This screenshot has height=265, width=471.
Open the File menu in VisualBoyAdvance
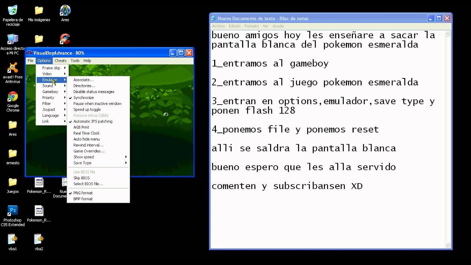pyautogui.click(x=31, y=61)
